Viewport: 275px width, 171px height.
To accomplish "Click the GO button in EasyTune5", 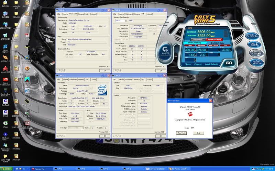I will click(229, 63).
